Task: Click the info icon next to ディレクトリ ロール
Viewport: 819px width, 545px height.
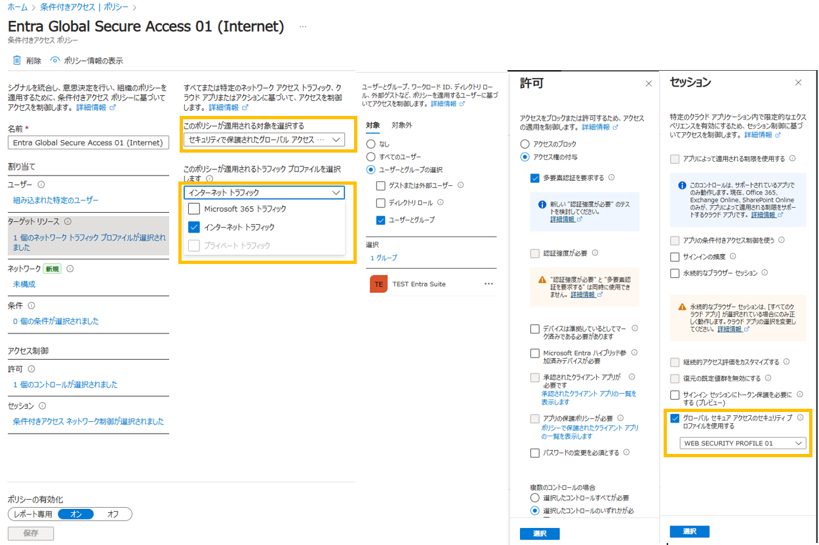Action: click(x=440, y=202)
